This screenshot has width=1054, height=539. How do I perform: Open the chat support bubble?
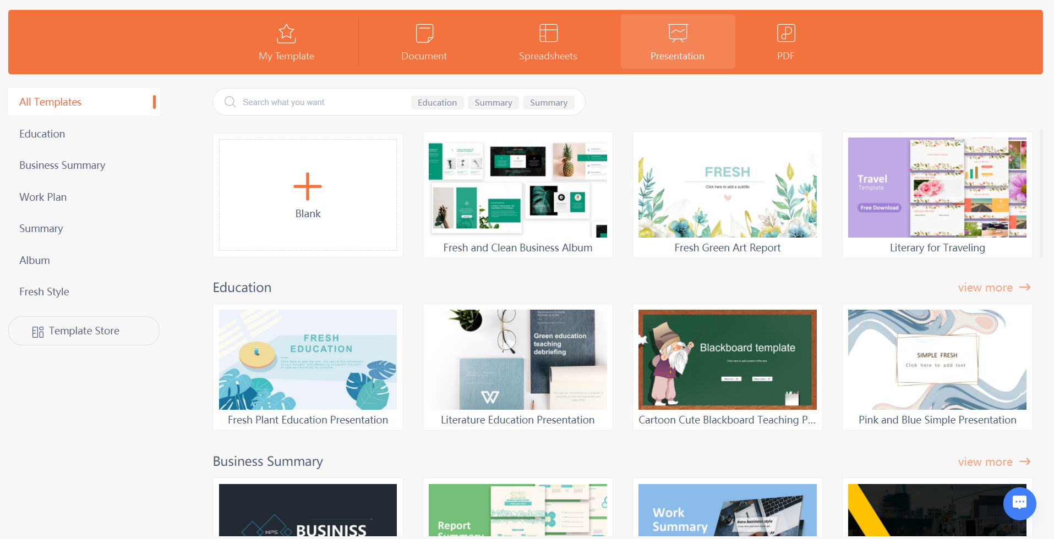[x=1019, y=503]
